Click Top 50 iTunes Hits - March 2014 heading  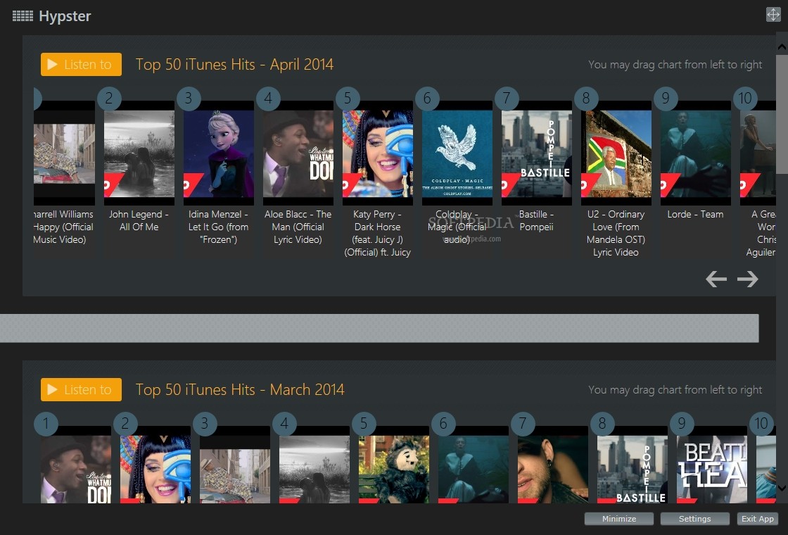pos(240,390)
